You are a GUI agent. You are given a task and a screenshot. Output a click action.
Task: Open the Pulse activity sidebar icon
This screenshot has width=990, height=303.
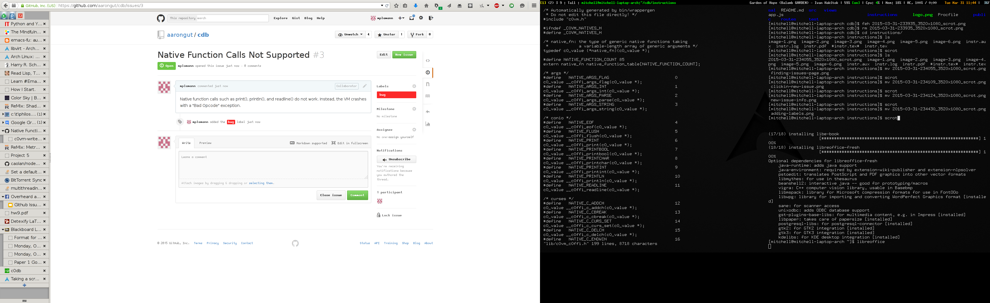pos(428,112)
